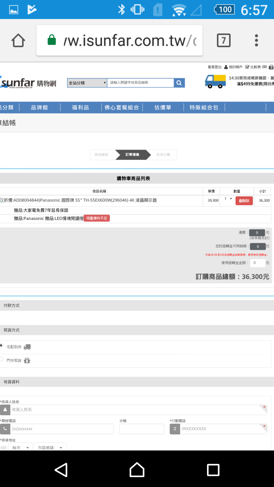Tap the Android home navigation button
The image size is (274, 487).
click(x=137, y=469)
